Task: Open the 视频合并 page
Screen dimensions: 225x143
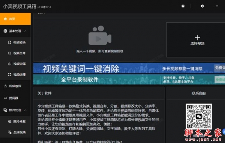Action: 15,53
